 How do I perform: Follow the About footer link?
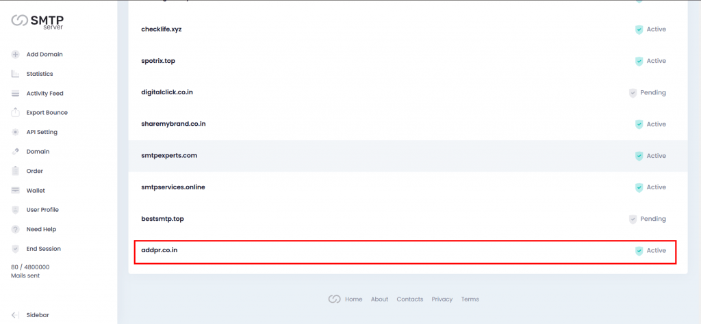(379, 299)
